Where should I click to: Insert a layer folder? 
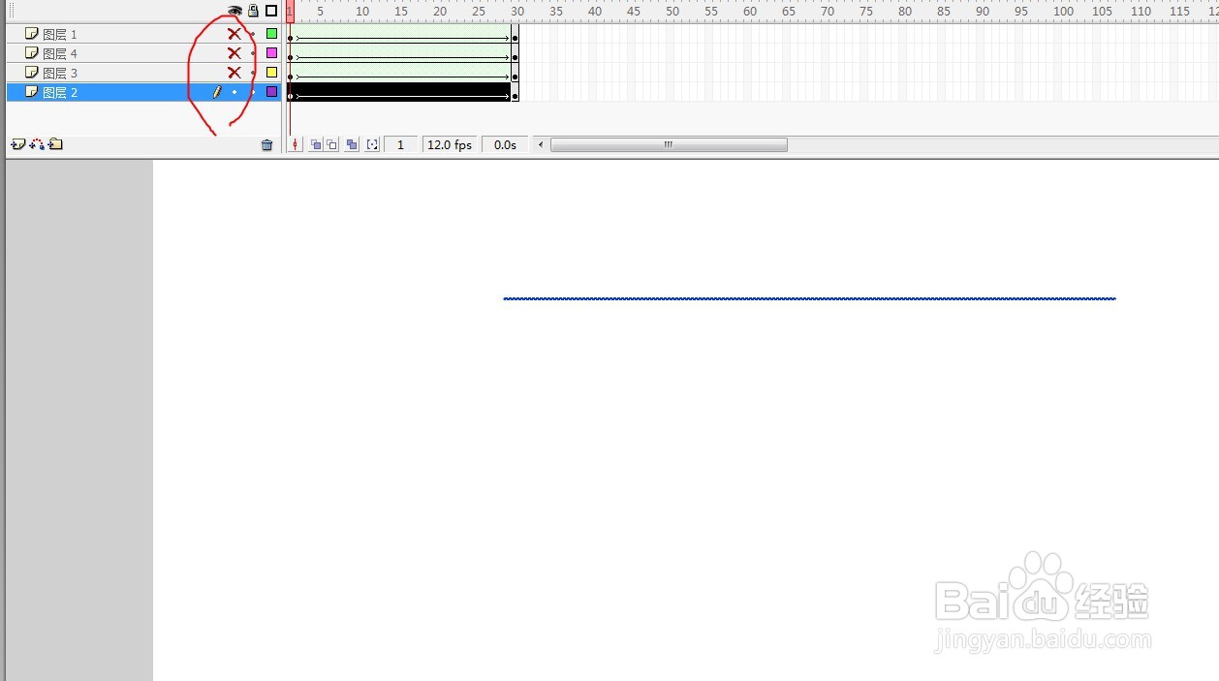point(56,144)
